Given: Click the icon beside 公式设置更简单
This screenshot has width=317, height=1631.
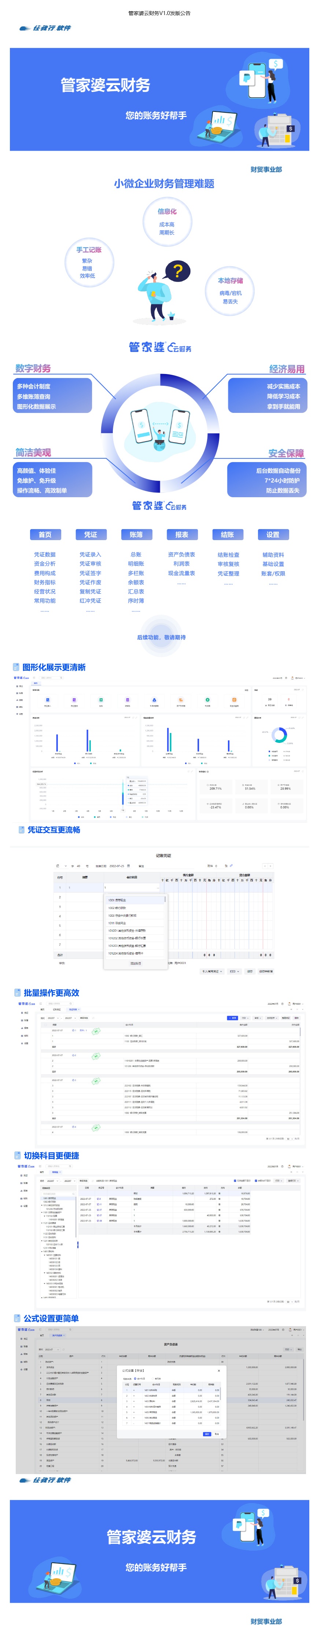Looking at the screenshot, I should [x=18, y=1318].
